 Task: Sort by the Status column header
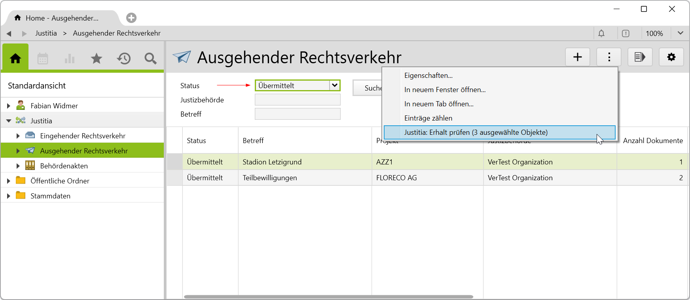(x=210, y=140)
